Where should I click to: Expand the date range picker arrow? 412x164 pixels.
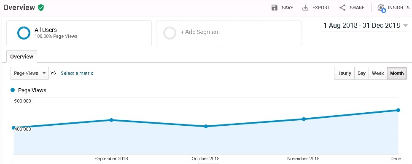[405, 26]
